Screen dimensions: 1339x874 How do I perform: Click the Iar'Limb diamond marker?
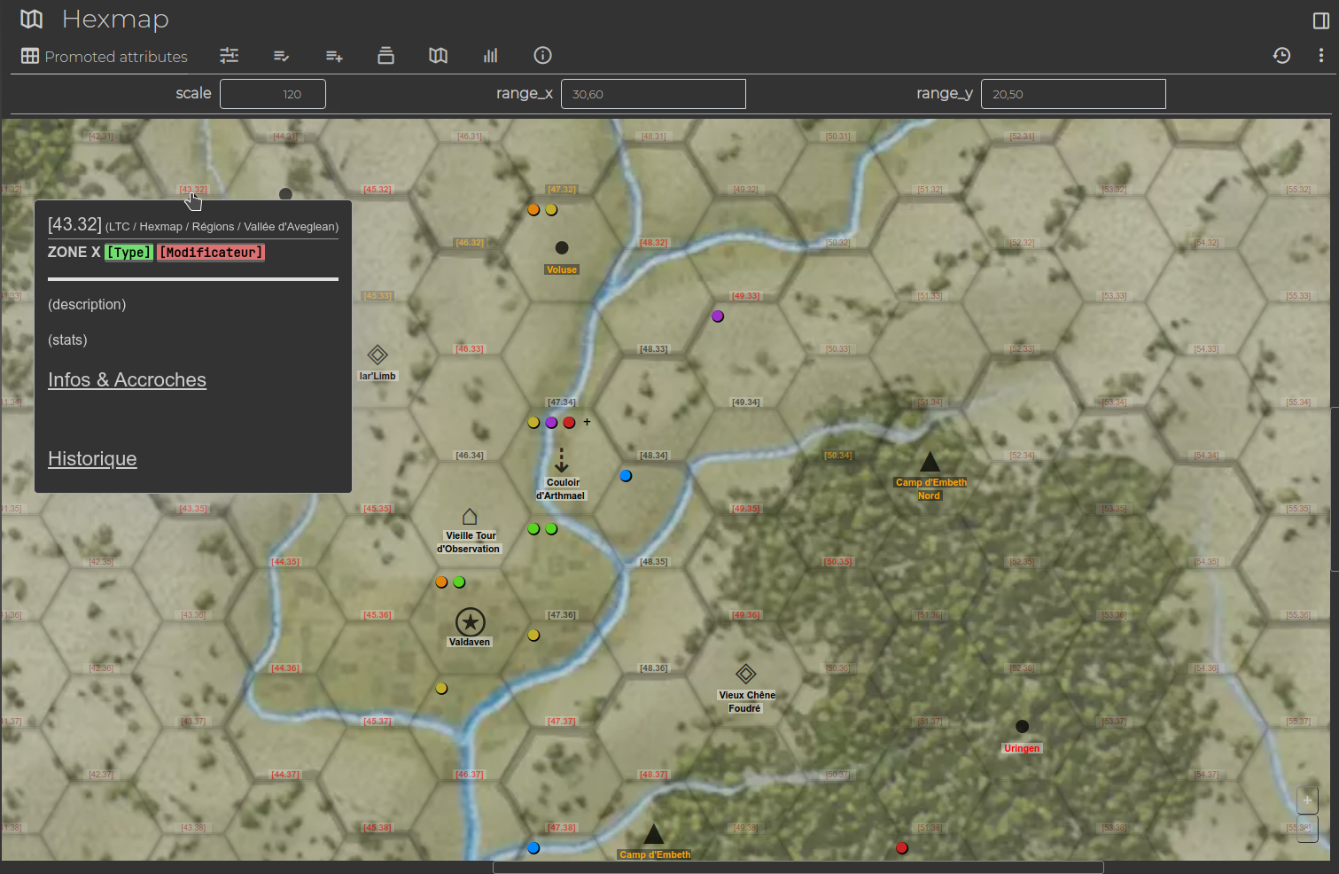tap(378, 355)
